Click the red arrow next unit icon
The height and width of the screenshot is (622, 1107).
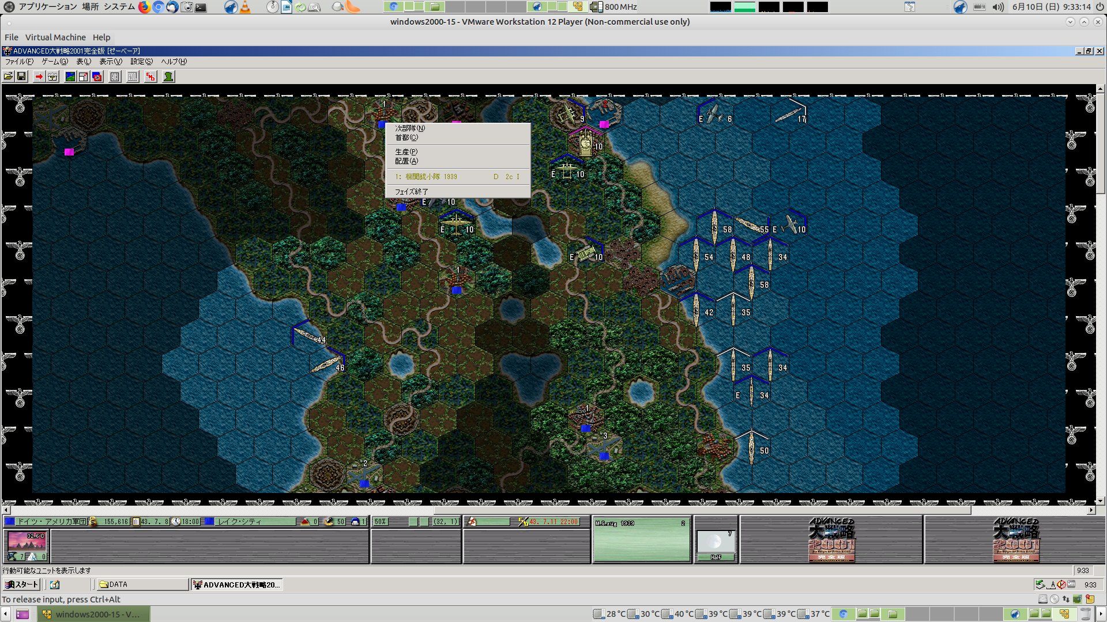click(39, 77)
